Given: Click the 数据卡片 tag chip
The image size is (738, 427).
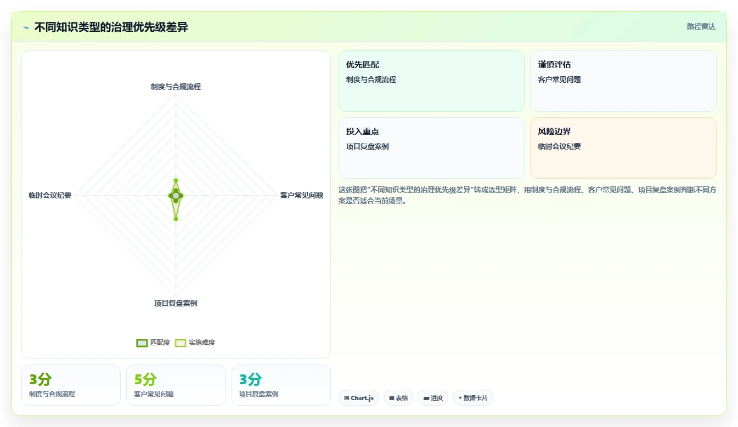Looking at the screenshot, I should pyautogui.click(x=473, y=398).
